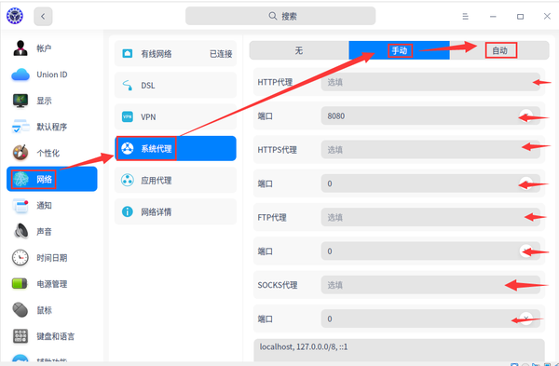Open the 应用代理 menu entry

pos(175,180)
